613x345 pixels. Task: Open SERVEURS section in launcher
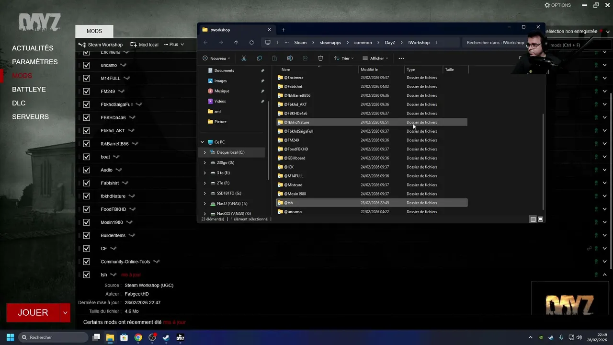(x=30, y=117)
